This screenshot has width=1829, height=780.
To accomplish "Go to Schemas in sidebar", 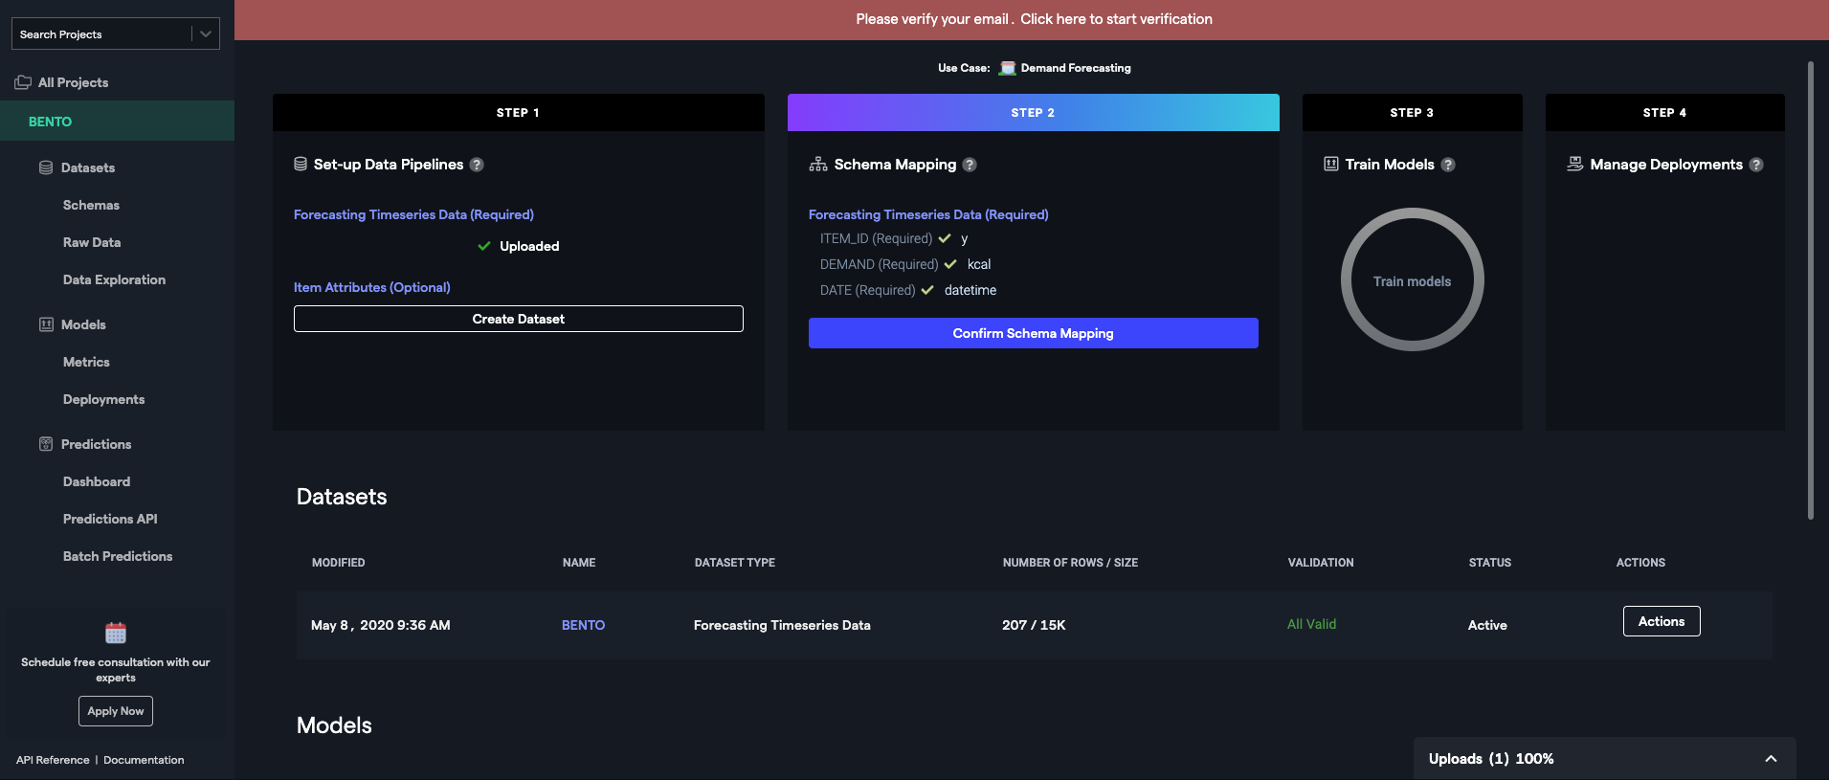I will (x=91, y=205).
